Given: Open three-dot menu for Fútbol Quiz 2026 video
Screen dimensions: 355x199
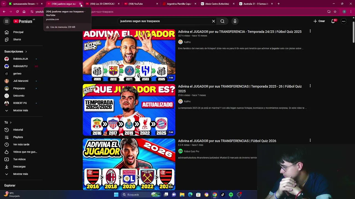Looking at the screenshot, I should click(x=310, y=140).
